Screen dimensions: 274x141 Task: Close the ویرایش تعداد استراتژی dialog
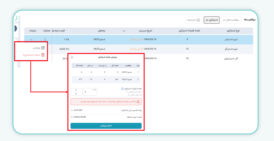pyautogui.click(x=72, y=57)
